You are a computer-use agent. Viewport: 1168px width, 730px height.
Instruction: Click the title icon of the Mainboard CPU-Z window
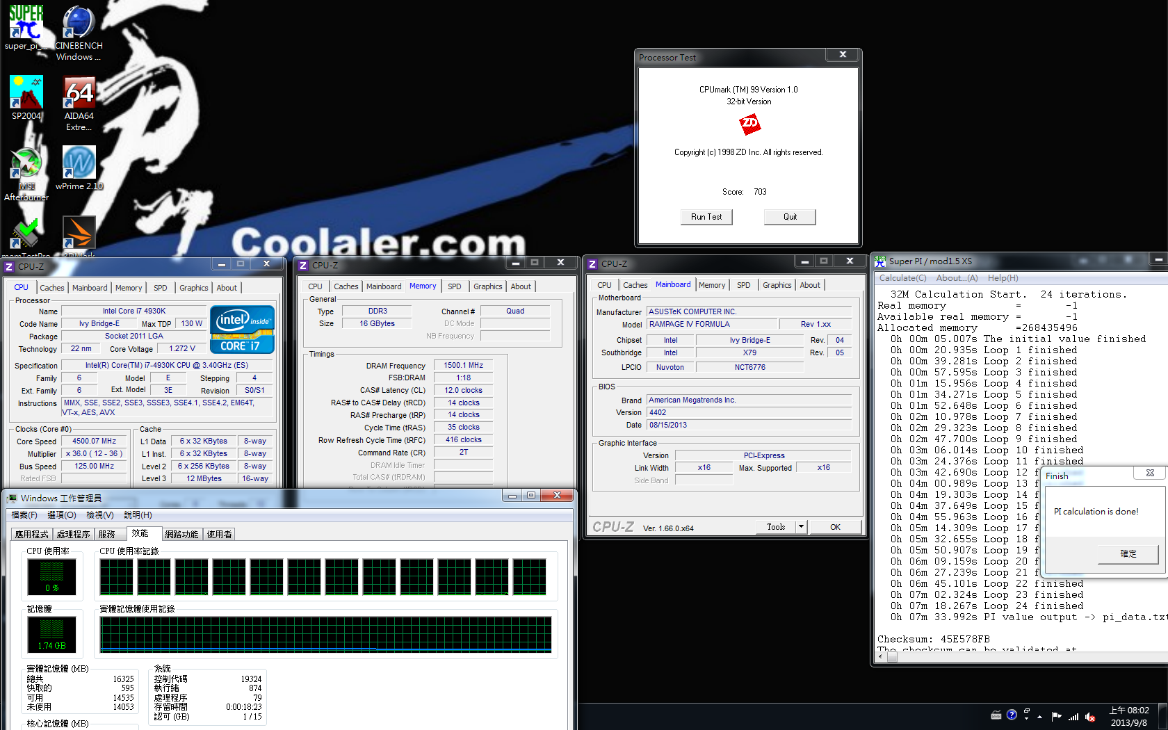tap(592, 264)
